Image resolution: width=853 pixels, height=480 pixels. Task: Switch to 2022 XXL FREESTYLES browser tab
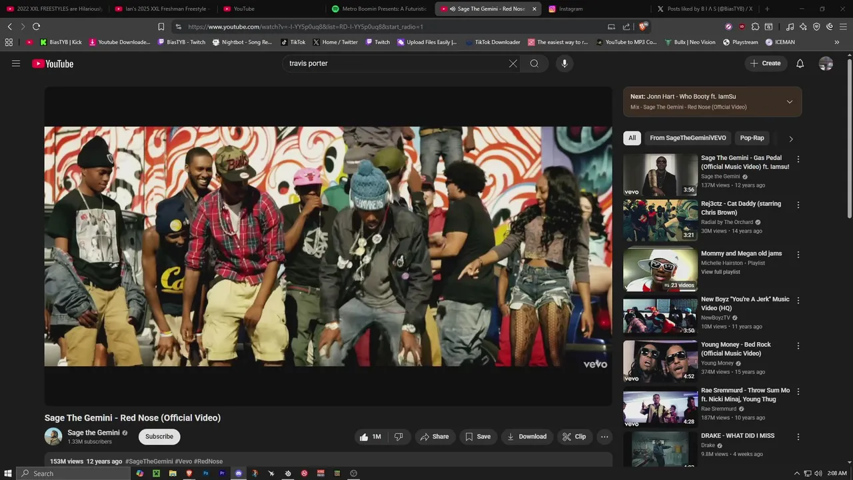55,9
